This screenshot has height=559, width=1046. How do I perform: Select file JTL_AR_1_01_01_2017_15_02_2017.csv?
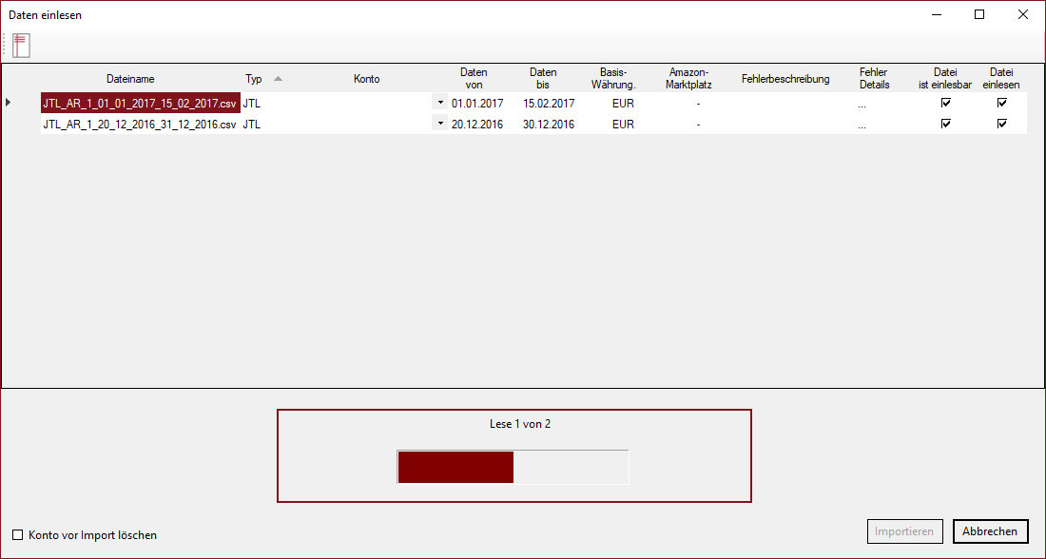[139, 103]
